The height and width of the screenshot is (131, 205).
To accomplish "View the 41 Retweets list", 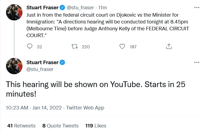I will click(x=21, y=126).
